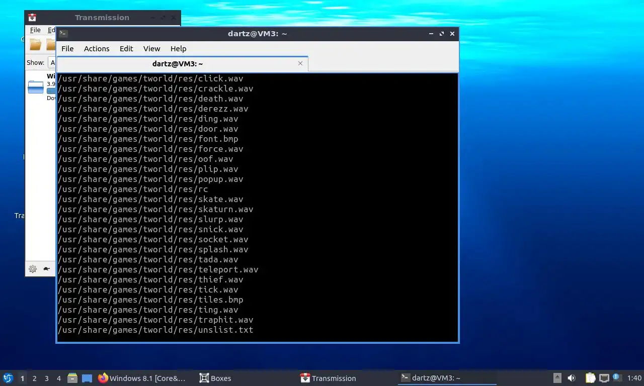Click the death.wav path line in terminal
Image resolution: width=644 pixels, height=386 pixels.
pyautogui.click(x=150, y=99)
